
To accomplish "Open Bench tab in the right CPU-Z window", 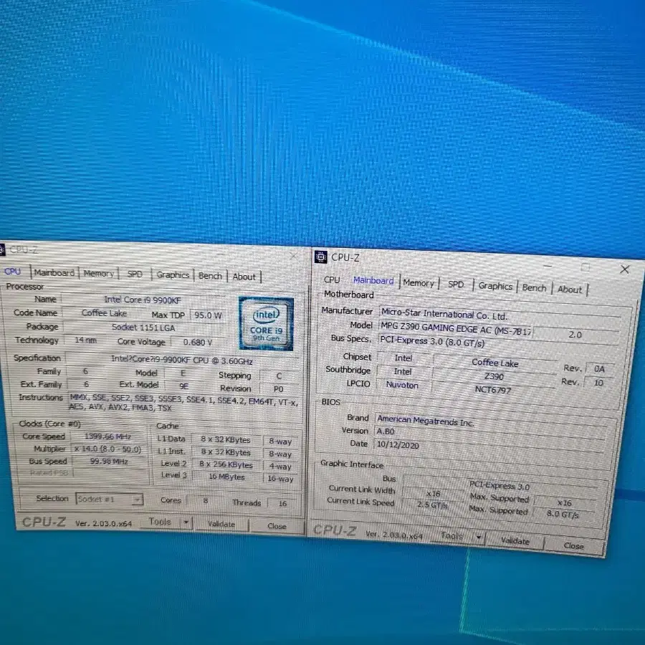I will 534,287.
